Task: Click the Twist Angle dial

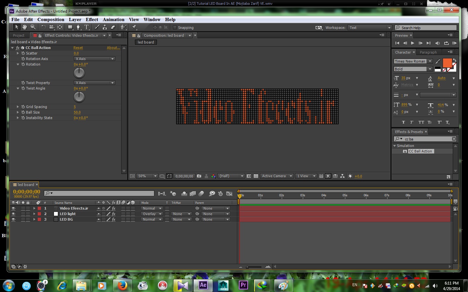Action: click(x=79, y=97)
